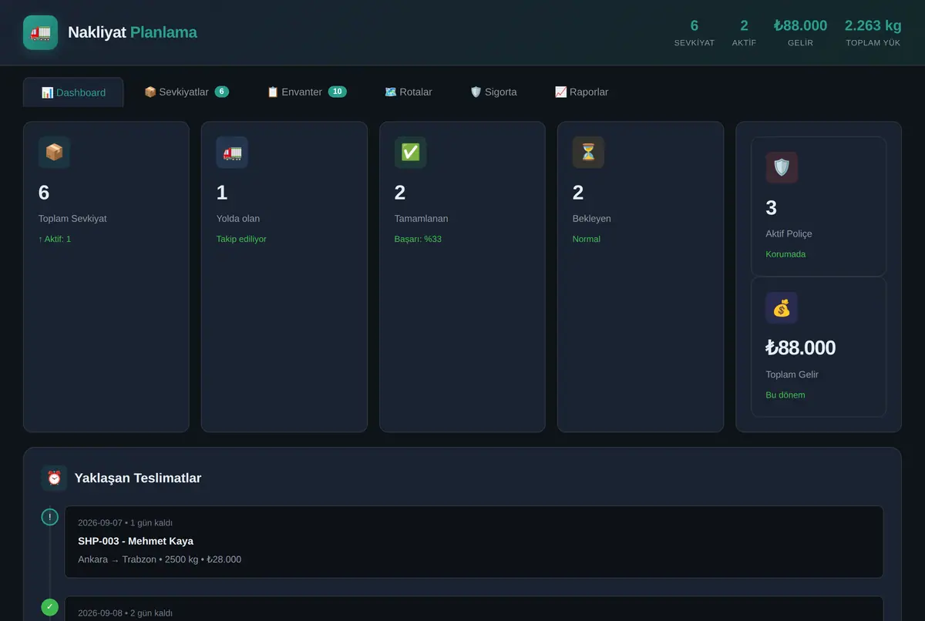Click the truck icon on Yolda olan card
Viewport: 925px width, 621px height.
pos(232,153)
